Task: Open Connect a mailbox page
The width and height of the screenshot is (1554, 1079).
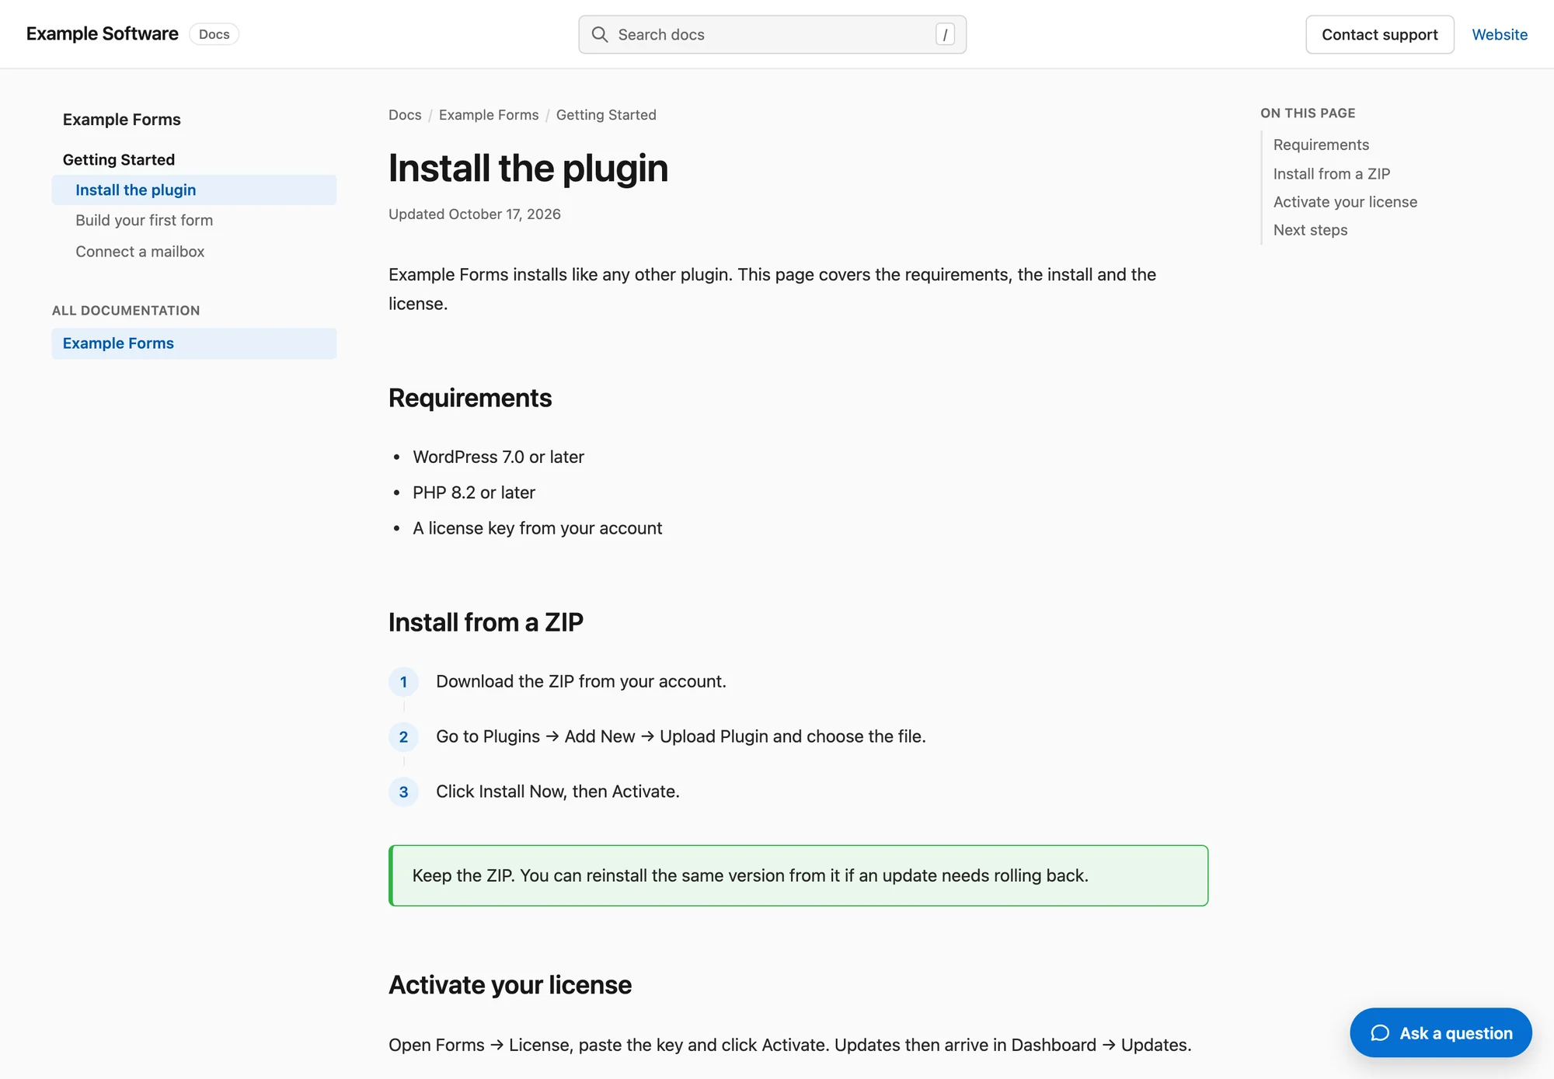Action: coord(140,252)
